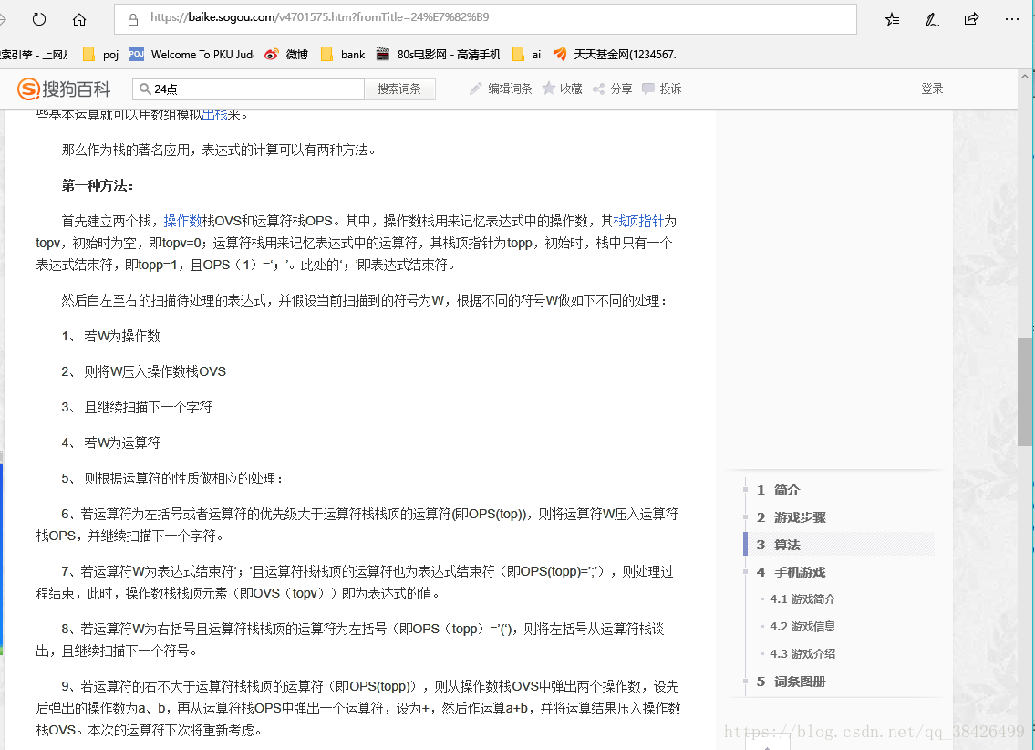This screenshot has height=750, width=1035.
Task: Click the line 4、若W为运算符
Action: click(x=111, y=443)
